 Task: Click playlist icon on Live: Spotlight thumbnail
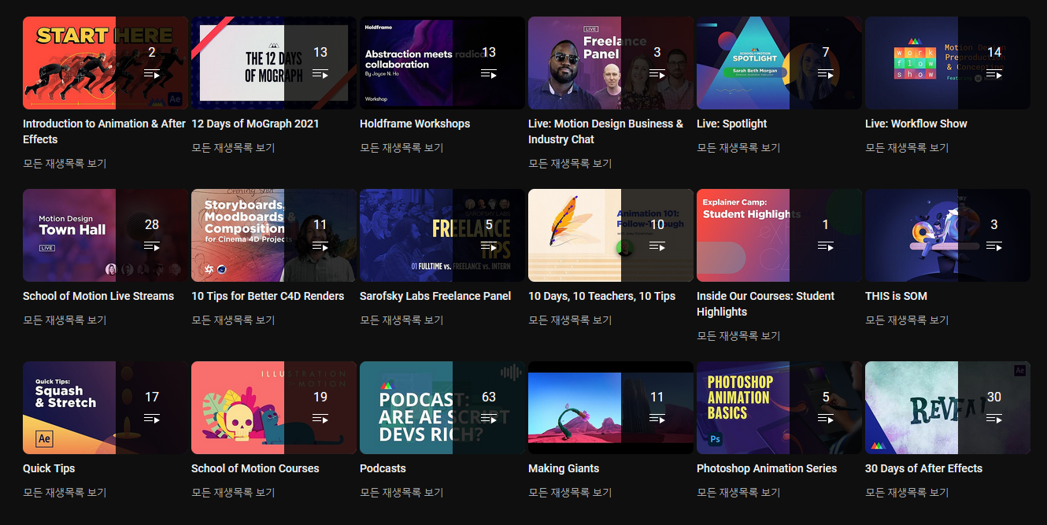[x=826, y=74]
